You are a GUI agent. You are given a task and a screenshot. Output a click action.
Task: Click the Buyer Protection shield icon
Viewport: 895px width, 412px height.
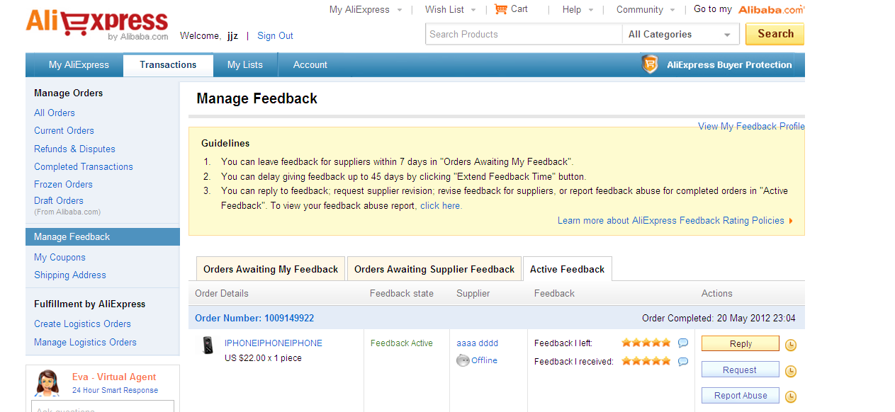click(x=650, y=64)
